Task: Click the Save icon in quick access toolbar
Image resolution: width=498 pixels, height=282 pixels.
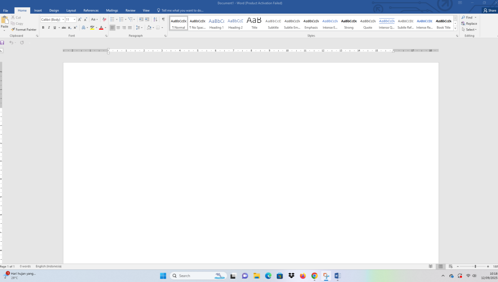Action: 2,43
